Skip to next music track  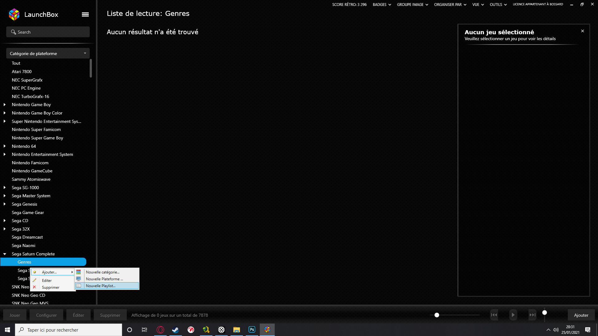coord(533,315)
